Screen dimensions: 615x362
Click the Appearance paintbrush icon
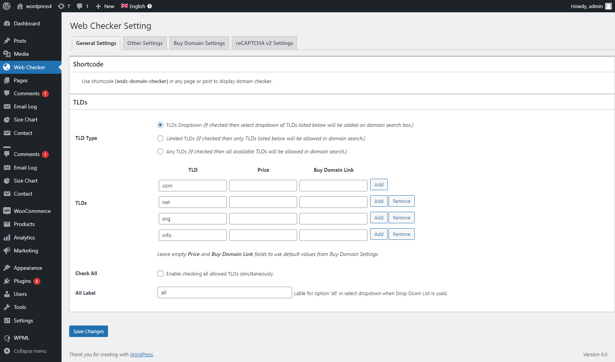point(7,268)
